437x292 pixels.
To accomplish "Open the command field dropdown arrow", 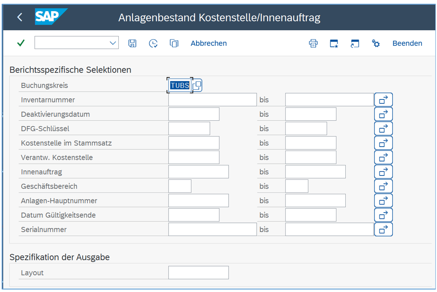I will pyautogui.click(x=113, y=43).
